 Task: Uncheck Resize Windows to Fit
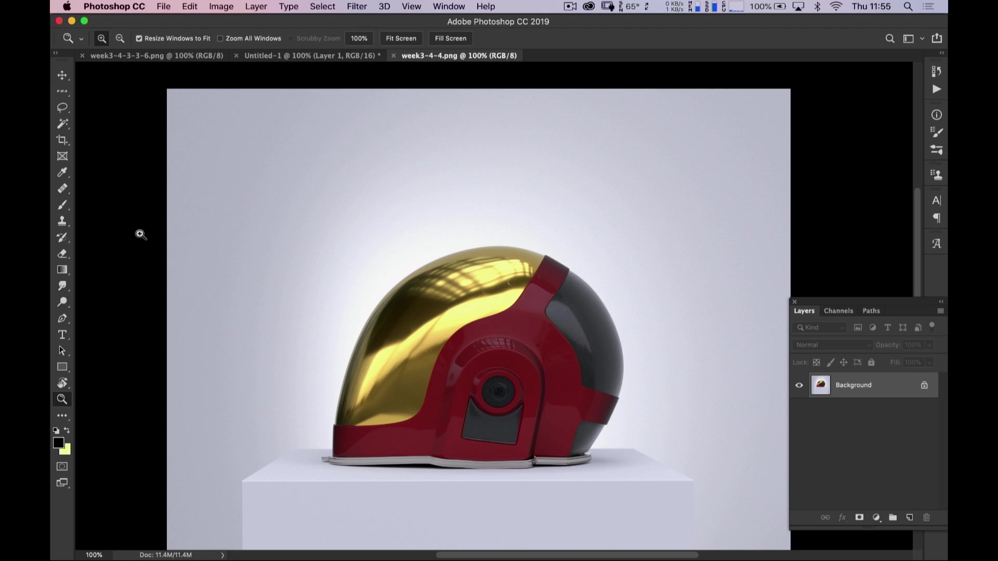139,38
